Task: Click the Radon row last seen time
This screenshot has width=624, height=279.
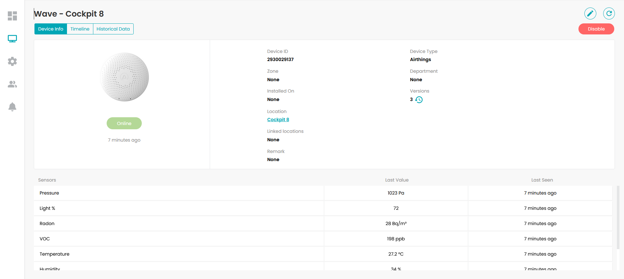Action: (540, 223)
